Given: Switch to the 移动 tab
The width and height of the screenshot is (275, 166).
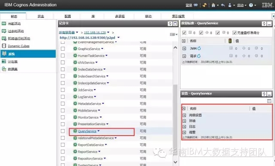Looking at the screenshot, I should [148, 16].
